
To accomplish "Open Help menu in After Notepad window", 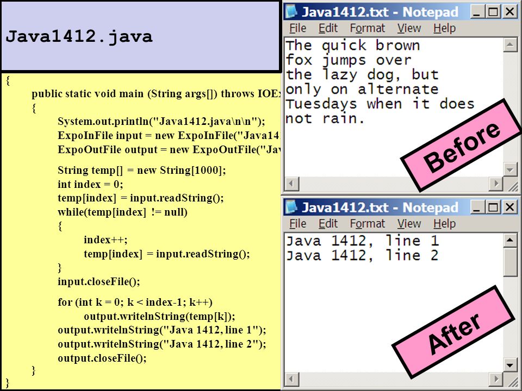I will click(444, 224).
